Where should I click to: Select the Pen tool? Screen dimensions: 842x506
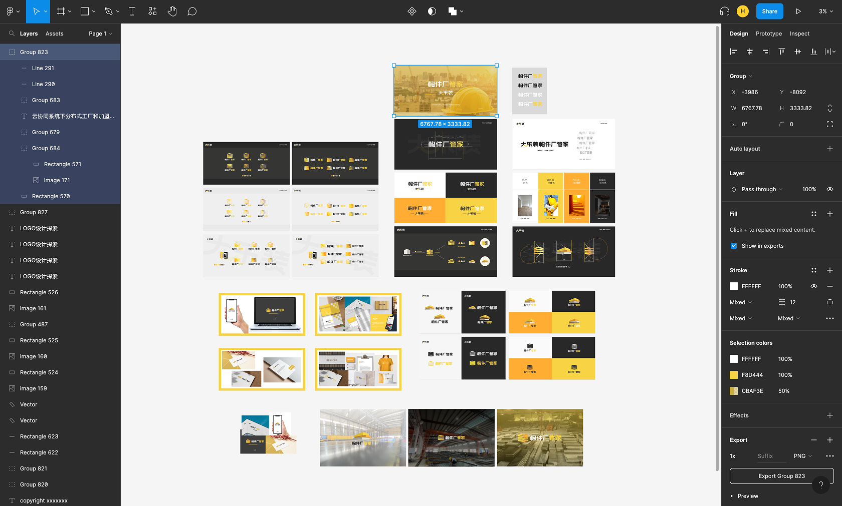(108, 12)
